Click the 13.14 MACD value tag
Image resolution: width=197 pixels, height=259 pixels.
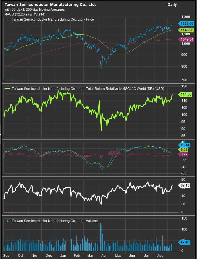tap(186, 145)
